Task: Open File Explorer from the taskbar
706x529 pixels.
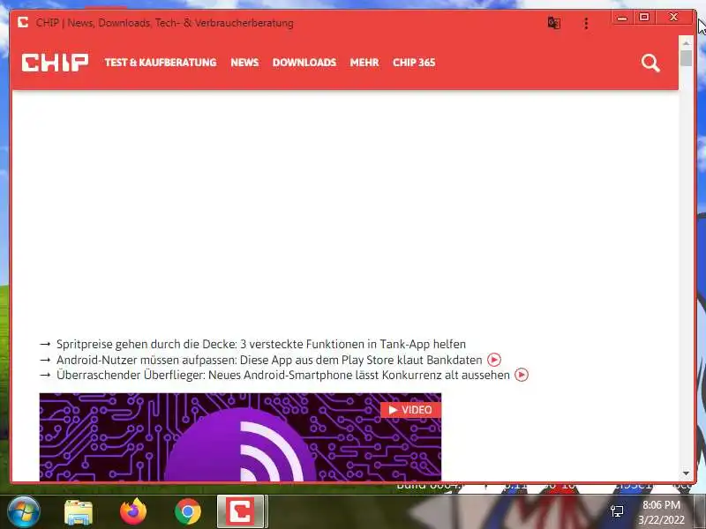Action: pos(79,512)
